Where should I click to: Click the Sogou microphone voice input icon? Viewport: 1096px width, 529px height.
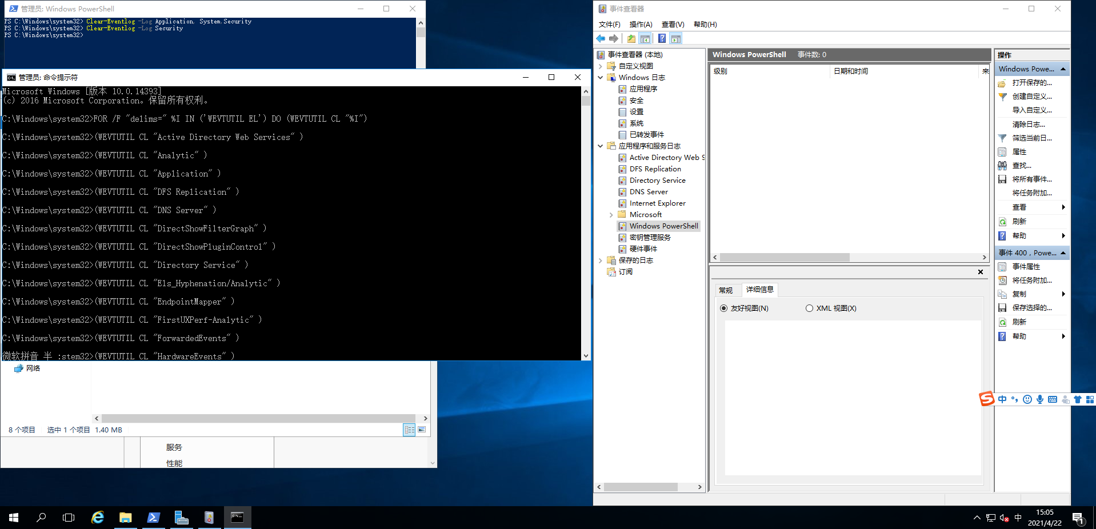coord(1040,399)
